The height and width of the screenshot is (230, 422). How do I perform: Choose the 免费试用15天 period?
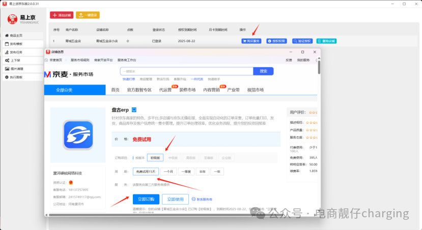(x=146, y=171)
